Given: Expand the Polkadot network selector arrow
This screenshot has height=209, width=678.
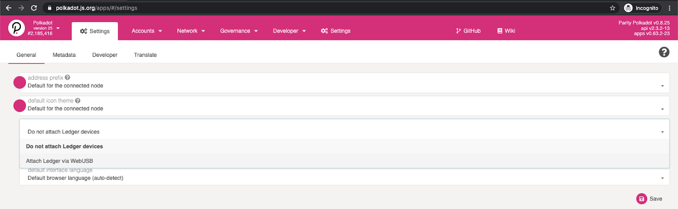Looking at the screenshot, I should click(x=58, y=28).
